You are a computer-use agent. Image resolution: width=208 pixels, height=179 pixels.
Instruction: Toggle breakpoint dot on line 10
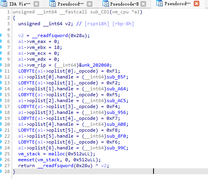1,65
